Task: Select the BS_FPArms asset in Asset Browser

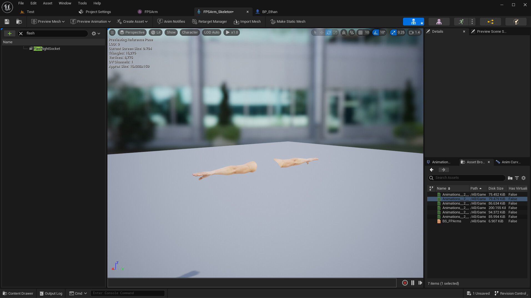Action: click(x=452, y=221)
